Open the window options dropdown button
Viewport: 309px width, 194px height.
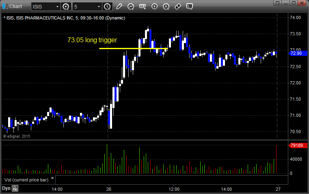tap(278, 3)
